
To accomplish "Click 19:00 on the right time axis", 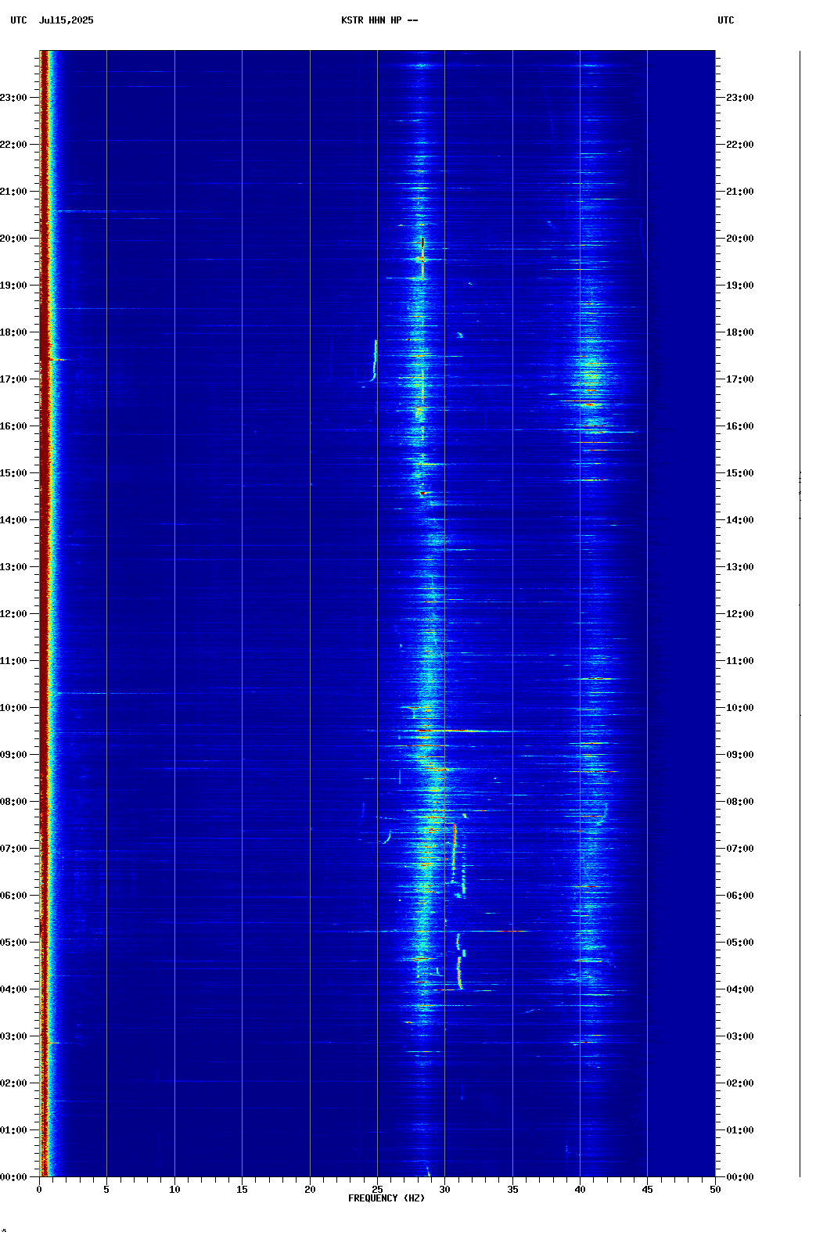I will 740,286.
